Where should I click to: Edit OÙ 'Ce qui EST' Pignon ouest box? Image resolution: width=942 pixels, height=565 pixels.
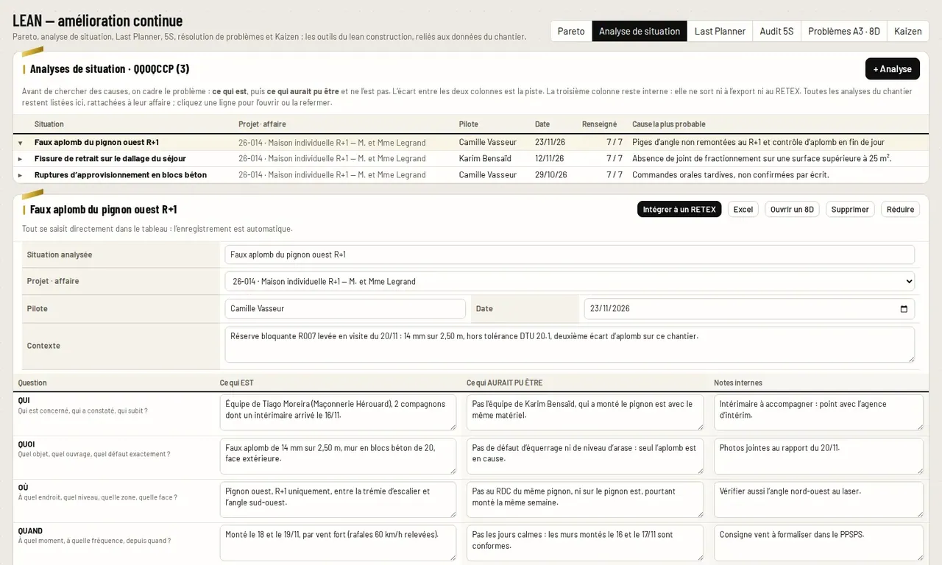pyautogui.click(x=339, y=500)
